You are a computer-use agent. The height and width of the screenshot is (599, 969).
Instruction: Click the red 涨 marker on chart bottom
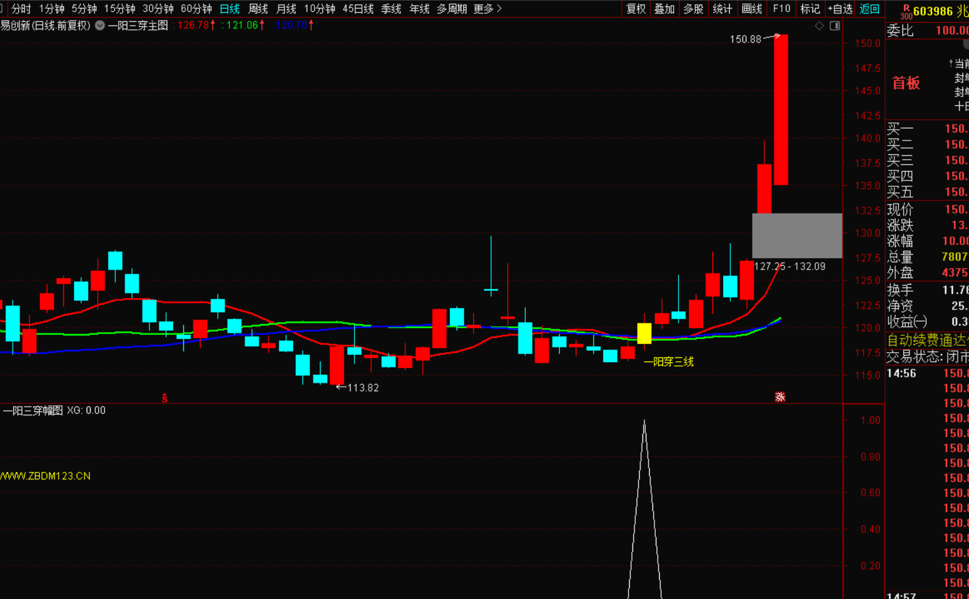pyautogui.click(x=780, y=397)
